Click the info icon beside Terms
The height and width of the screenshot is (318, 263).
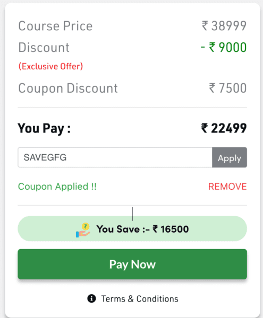(91, 298)
